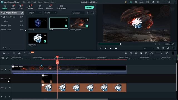178x100 pixels.
Task: Click the undo icon
Action: coord(4,53)
